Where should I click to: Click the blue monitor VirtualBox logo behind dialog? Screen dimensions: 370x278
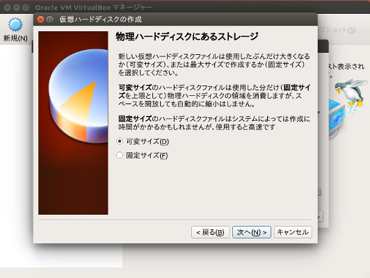(337, 118)
